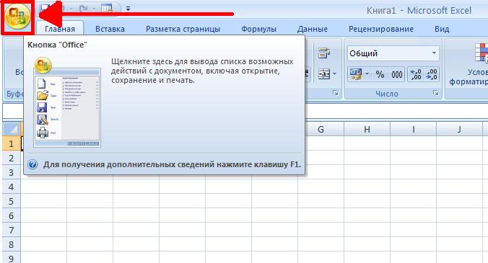Screen dimensions: 488x263
Task: Switch to the Главная tab
Action: point(60,29)
